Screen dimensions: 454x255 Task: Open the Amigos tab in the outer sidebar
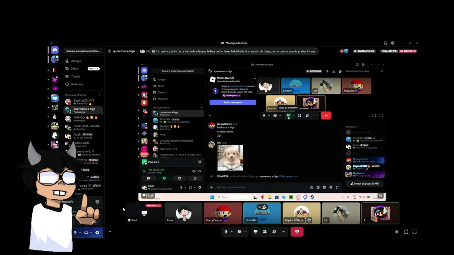pos(84,61)
